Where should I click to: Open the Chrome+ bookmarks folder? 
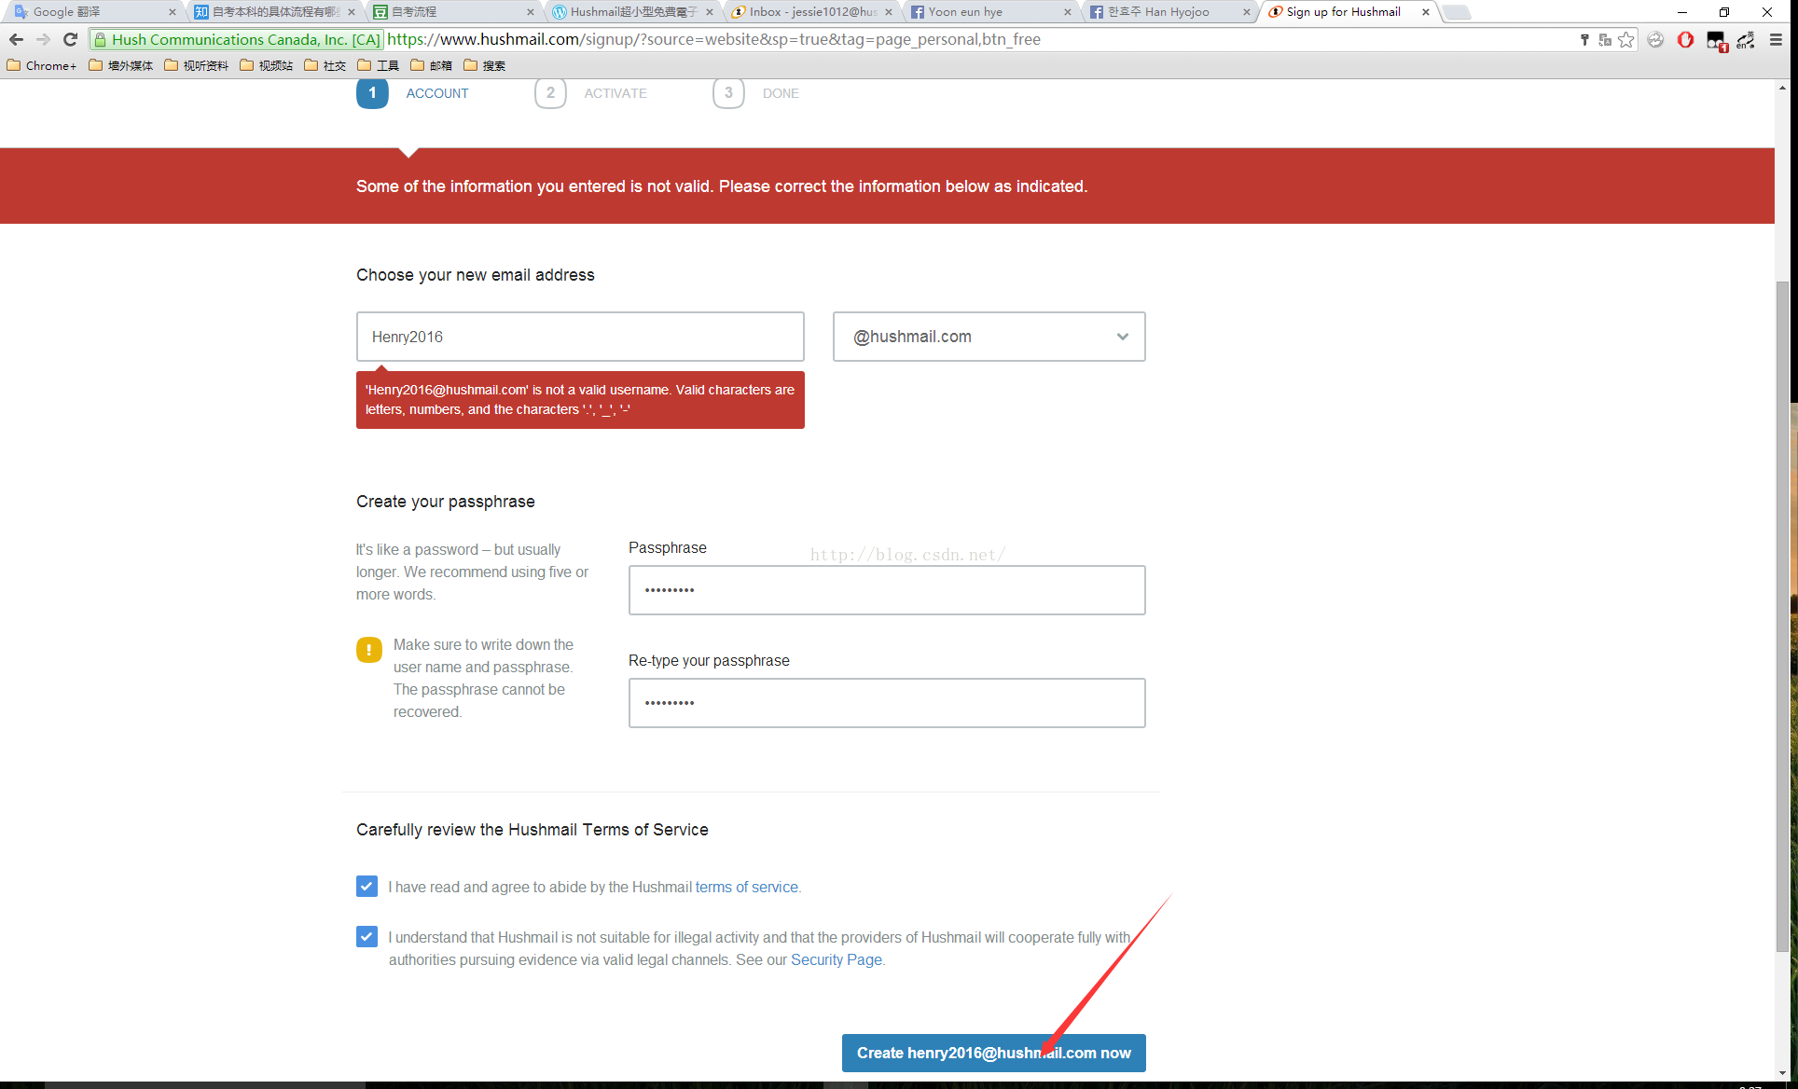tap(42, 65)
